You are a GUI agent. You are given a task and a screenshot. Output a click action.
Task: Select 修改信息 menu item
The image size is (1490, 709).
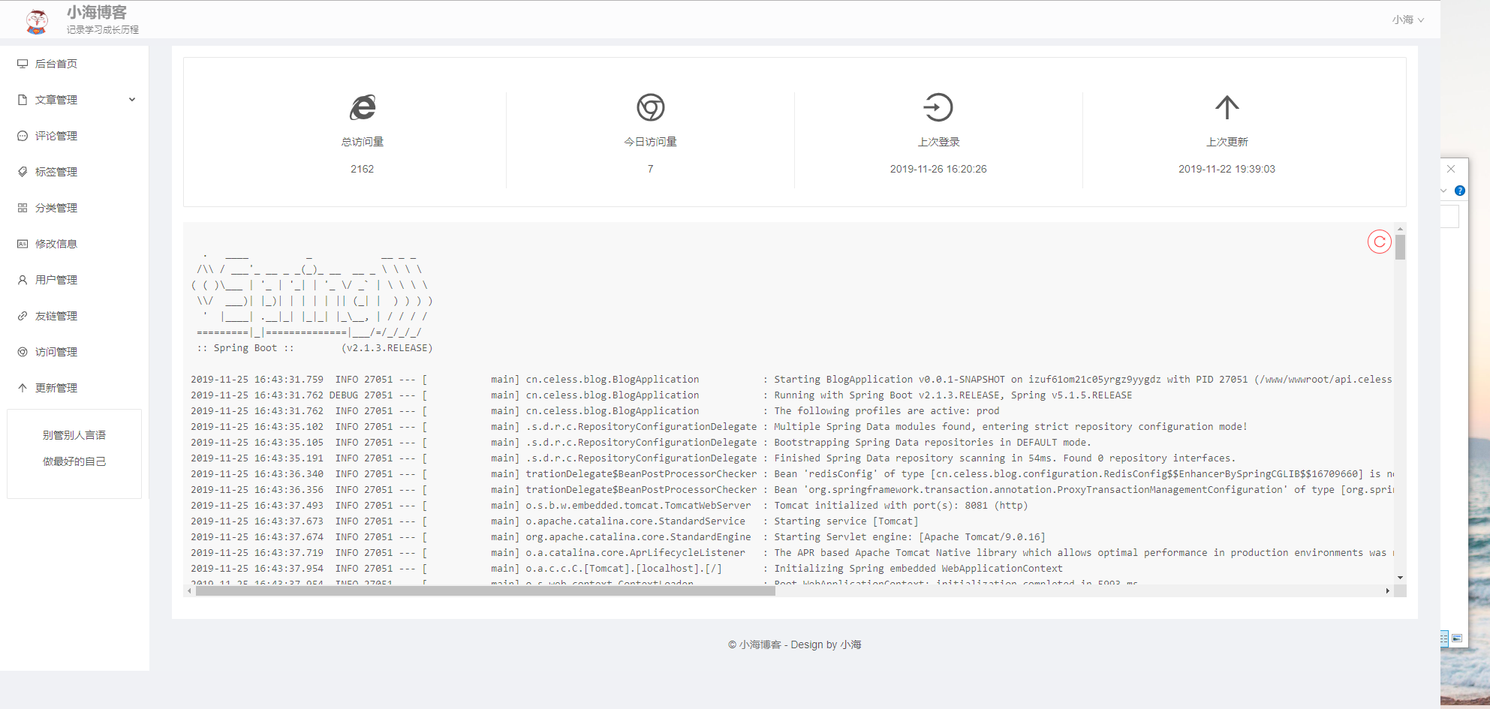pyautogui.click(x=56, y=244)
